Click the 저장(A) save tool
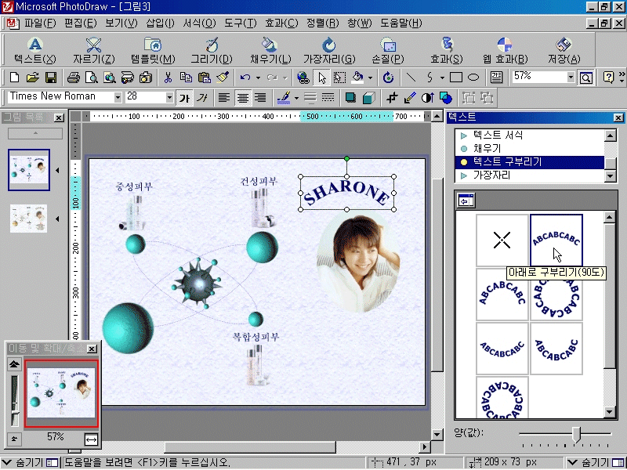 tap(564, 51)
